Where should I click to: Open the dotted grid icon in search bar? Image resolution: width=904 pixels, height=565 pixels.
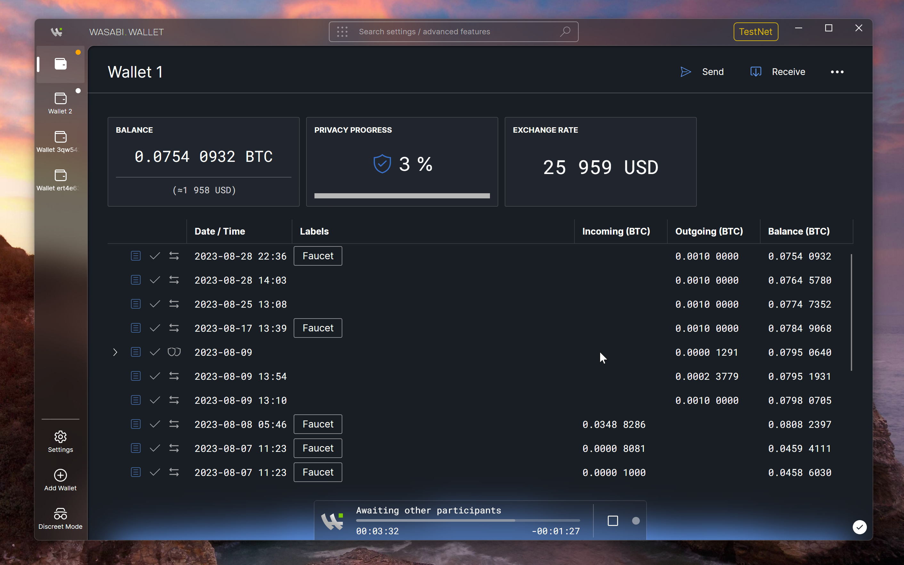[x=342, y=32]
